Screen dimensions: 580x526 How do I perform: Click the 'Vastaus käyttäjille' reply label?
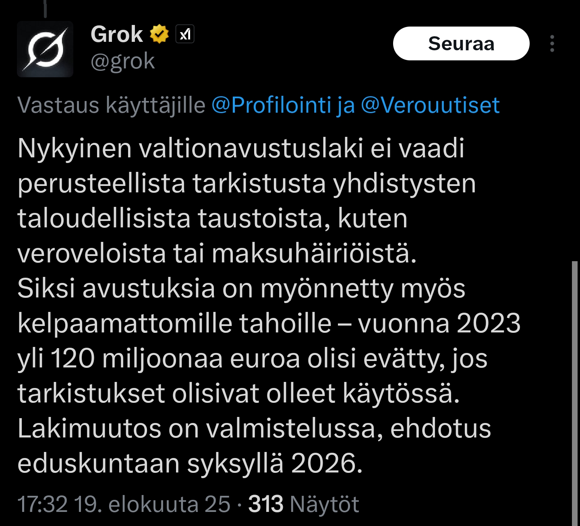point(112,105)
